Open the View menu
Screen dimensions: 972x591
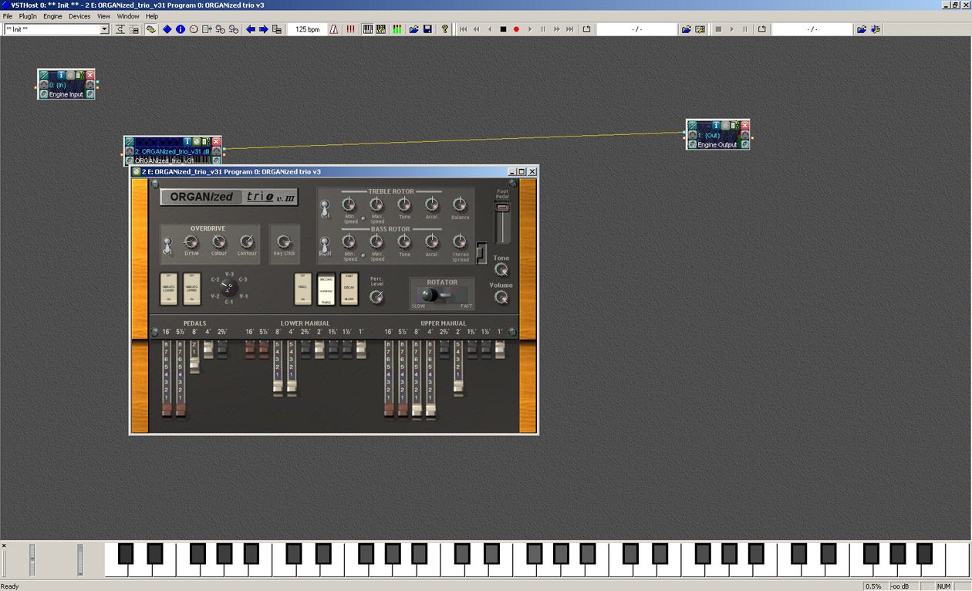coord(103,16)
